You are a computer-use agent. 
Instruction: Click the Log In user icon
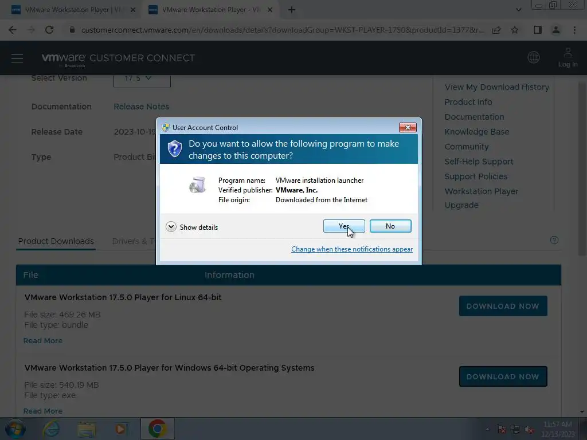(x=568, y=58)
